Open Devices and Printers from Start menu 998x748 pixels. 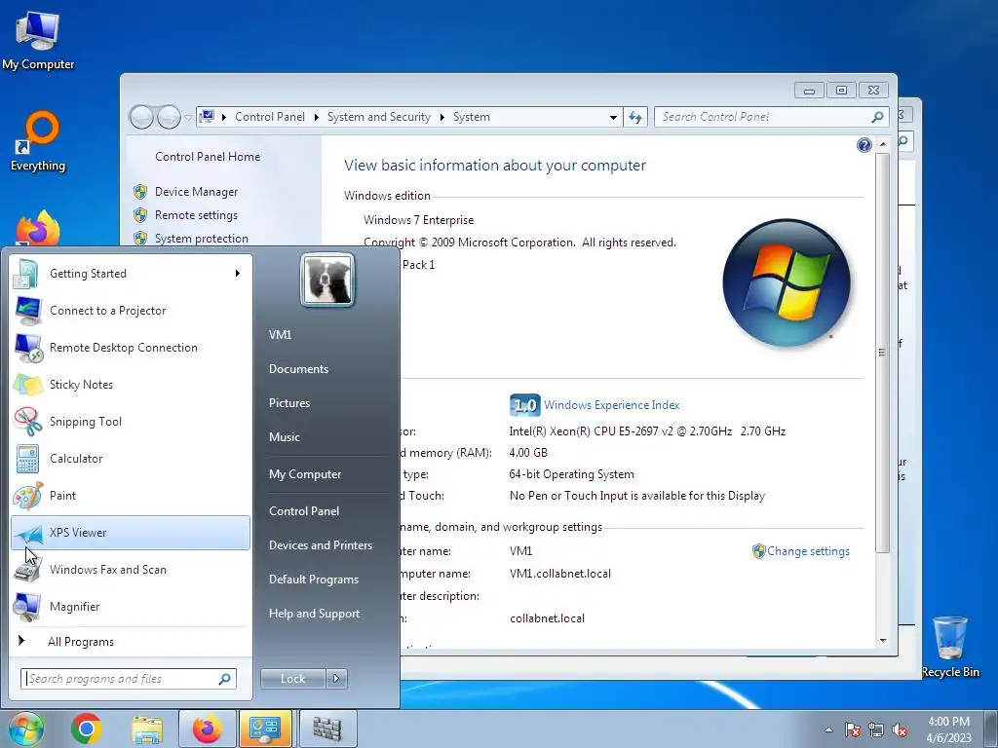tap(321, 545)
